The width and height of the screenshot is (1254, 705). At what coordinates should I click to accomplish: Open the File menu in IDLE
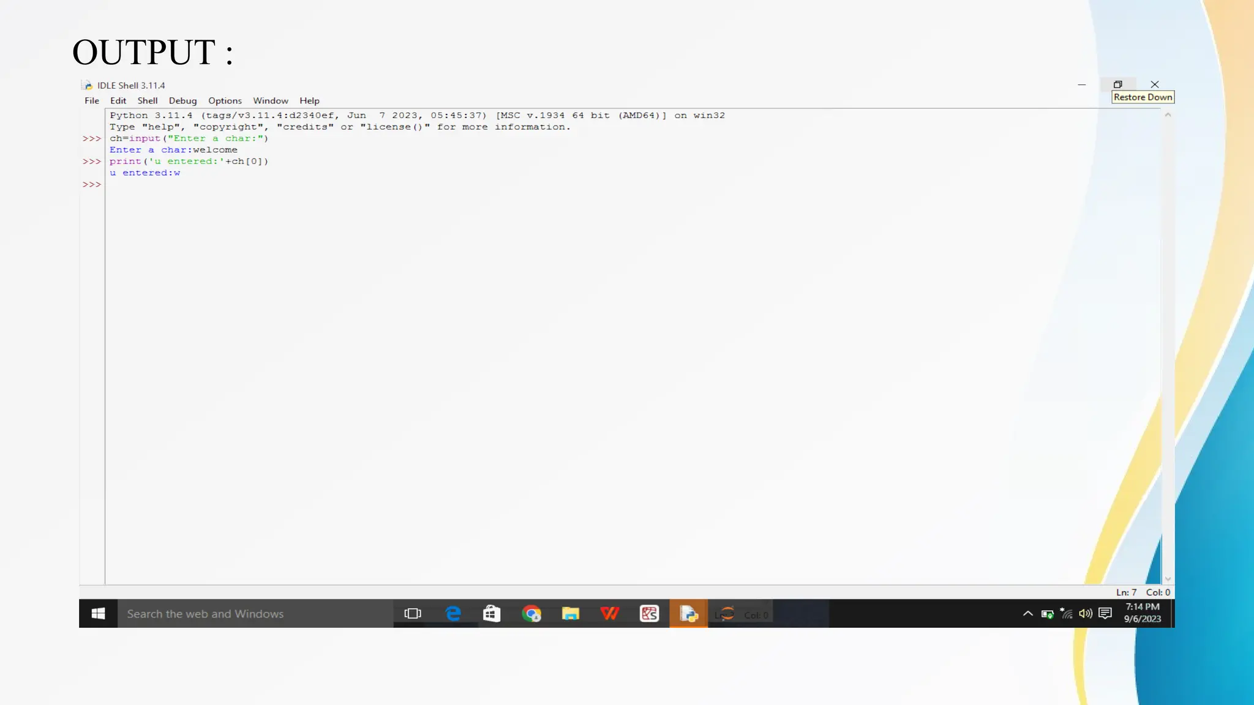point(92,101)
